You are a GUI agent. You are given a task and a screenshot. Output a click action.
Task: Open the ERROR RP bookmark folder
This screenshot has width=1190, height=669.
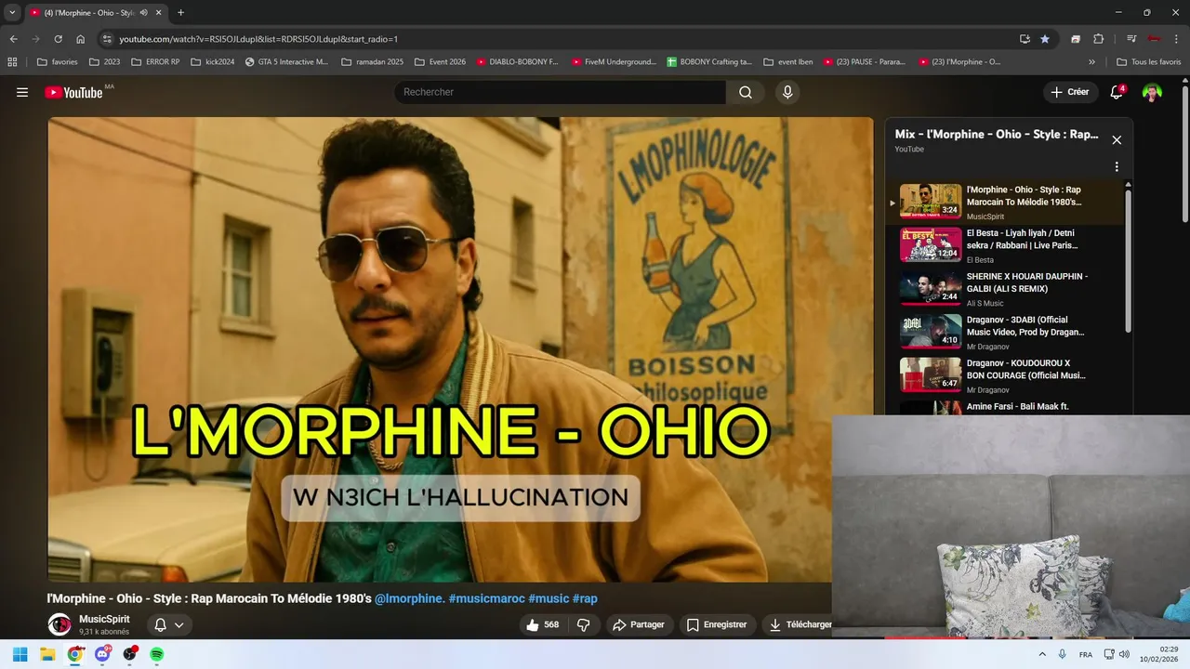click(155, 62)
